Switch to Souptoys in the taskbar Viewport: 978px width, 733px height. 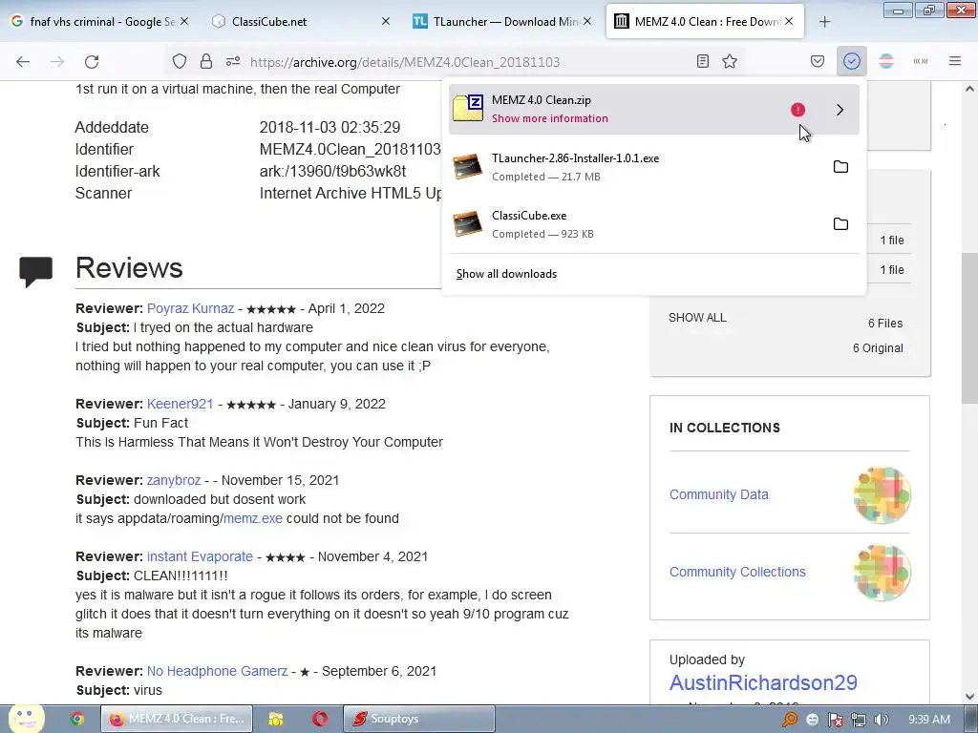pos(418,719)
